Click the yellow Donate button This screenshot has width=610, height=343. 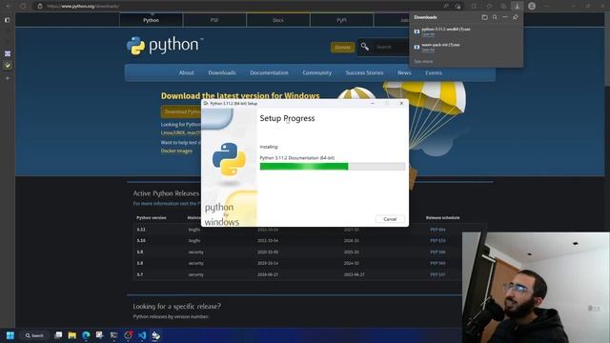[x=343, y=47]
